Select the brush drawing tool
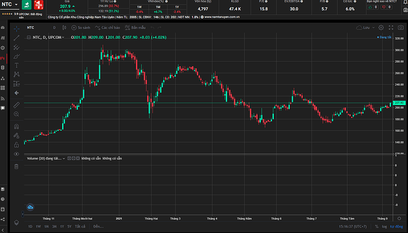 point(17,56)
